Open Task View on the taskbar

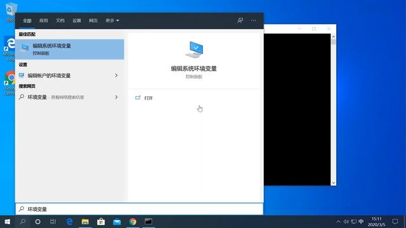[x=53, y=222]
